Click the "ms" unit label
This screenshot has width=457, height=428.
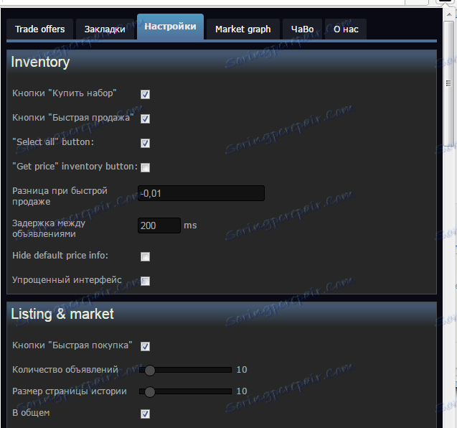190,225
